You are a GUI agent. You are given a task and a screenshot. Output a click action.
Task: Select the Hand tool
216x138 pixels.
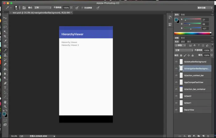5,102
